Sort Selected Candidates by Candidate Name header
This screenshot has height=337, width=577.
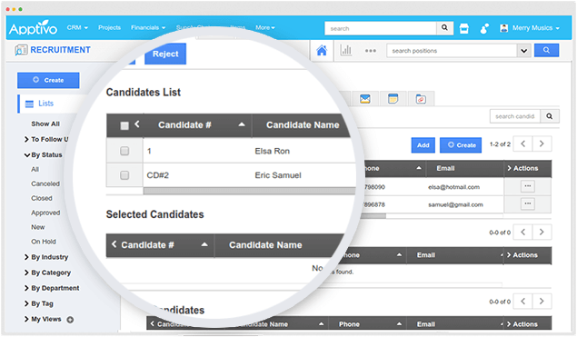coord(265,245)
